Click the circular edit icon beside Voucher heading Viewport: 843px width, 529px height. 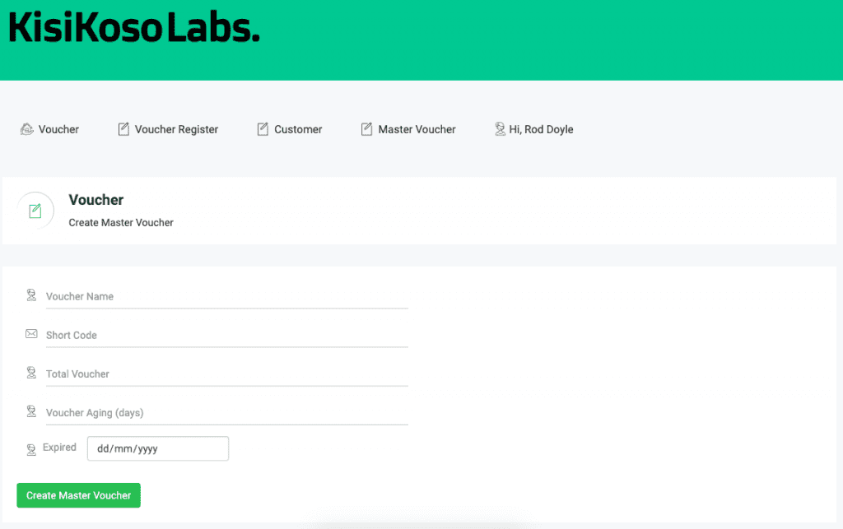point(35,211)
